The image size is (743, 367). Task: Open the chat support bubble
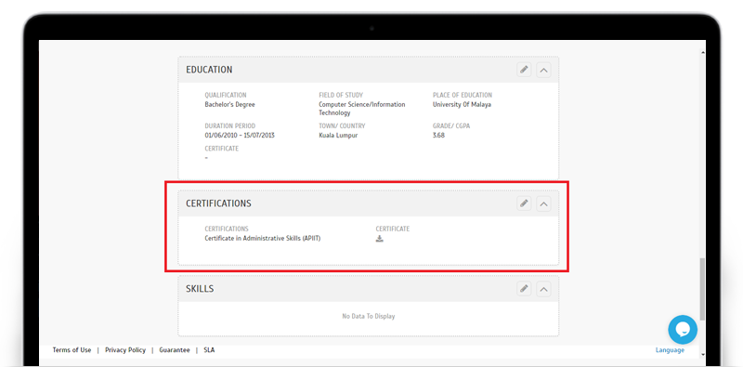pyautogui.click(x=683, y=330)
